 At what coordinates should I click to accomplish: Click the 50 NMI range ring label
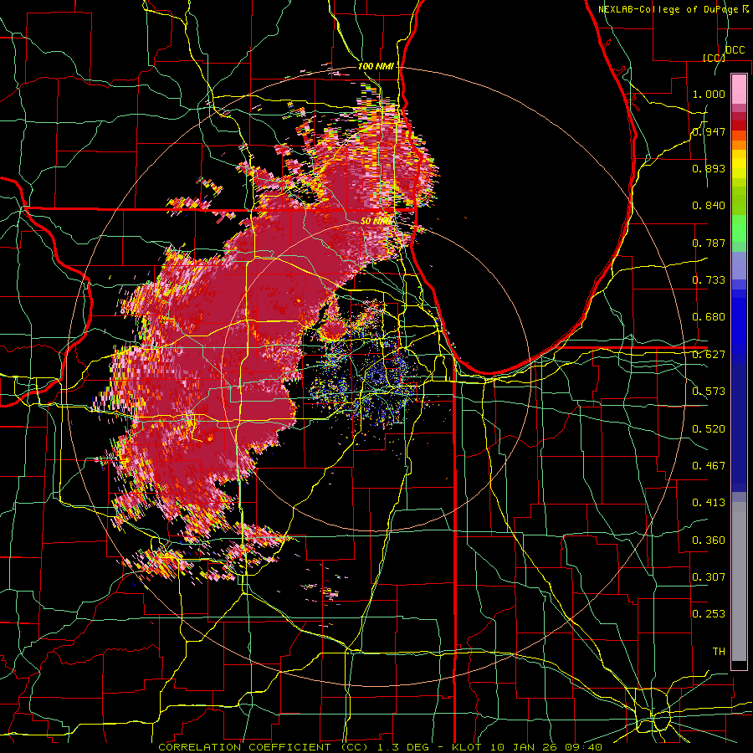376,221
